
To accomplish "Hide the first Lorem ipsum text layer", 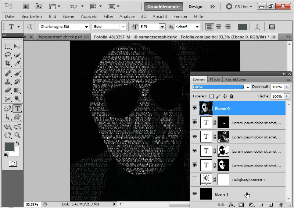I will click(195, 122).
